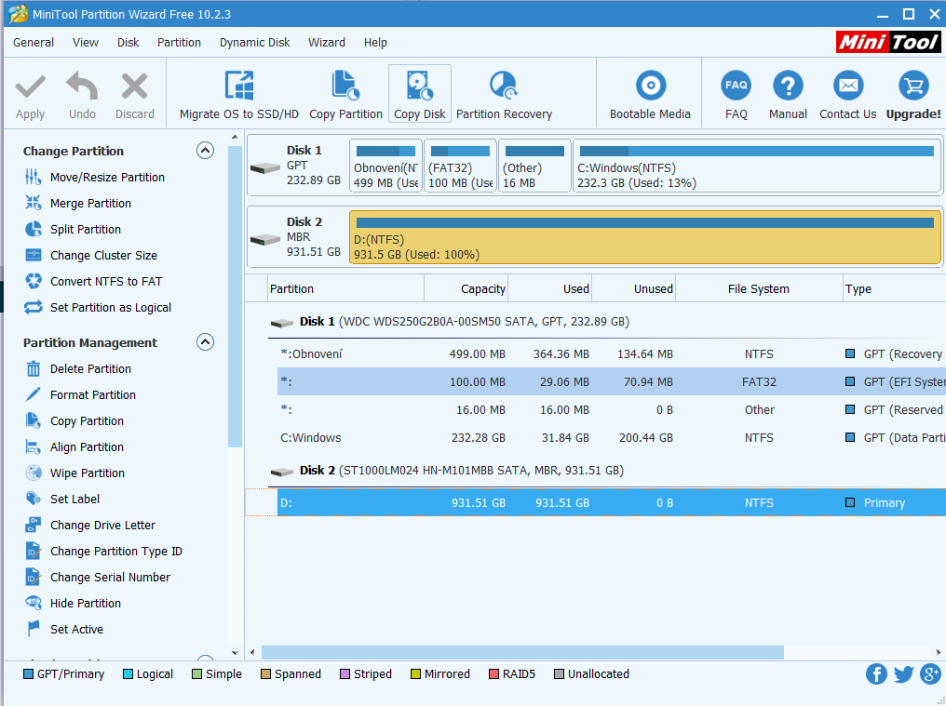The width and height of the screenshot is (946, 706).
Task: Open the Wizard menu
Action: [x=326, y=43]
